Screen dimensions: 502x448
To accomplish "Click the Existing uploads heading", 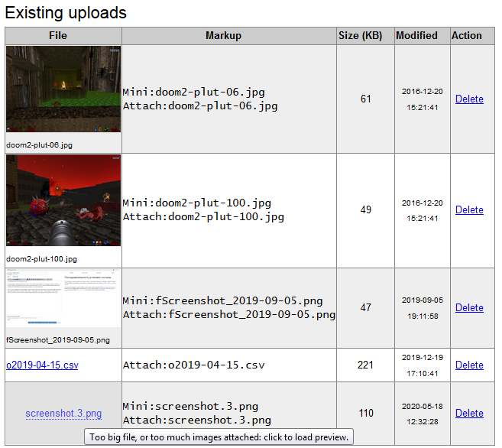I will (x=66, y=13).
